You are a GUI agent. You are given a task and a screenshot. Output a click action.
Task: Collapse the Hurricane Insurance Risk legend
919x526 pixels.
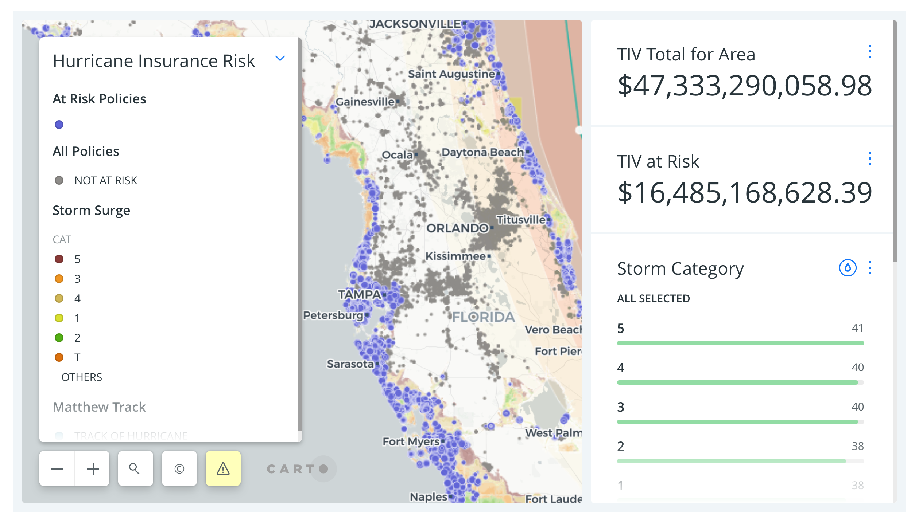(280, 58)
